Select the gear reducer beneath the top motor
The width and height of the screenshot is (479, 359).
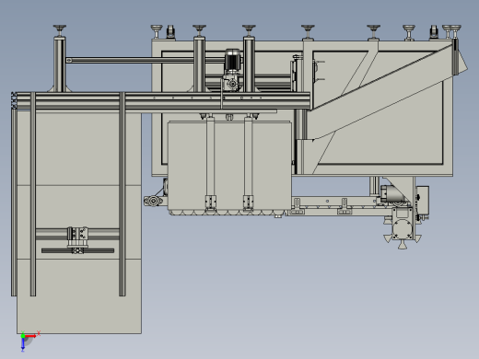pyautogui.click(x=232, y=83)
